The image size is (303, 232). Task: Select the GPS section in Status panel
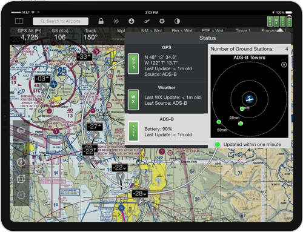167,63
